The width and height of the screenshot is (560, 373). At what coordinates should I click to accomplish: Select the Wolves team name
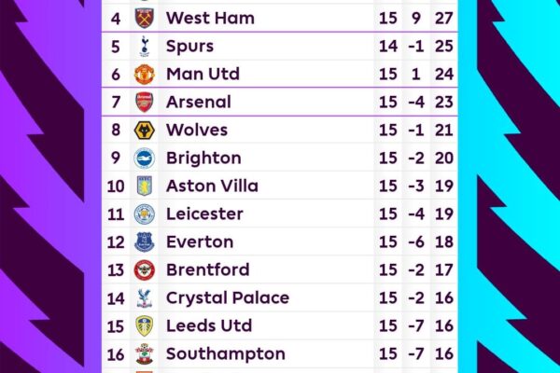[x=197, y=130]
